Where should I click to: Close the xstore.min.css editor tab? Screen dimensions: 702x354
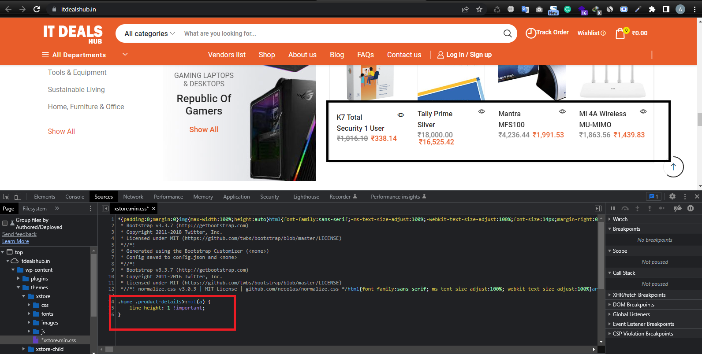tap(153, 209)
